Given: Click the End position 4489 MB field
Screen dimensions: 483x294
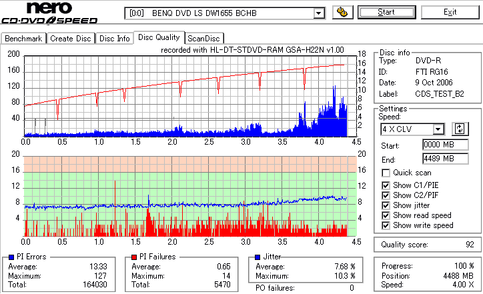Looking at the screenshot, I should click(x=446, y=159).
